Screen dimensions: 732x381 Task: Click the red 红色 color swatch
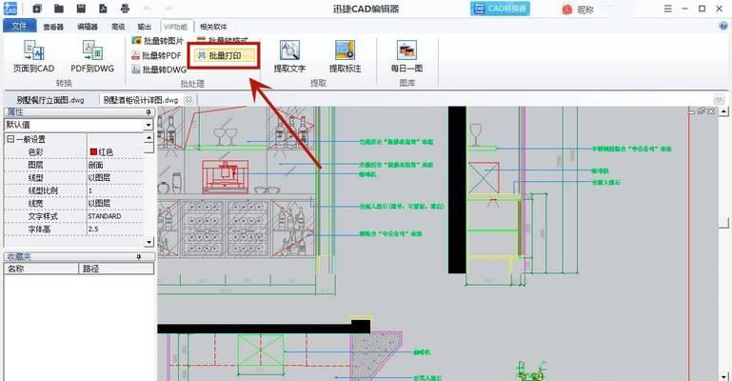(93, 151)
